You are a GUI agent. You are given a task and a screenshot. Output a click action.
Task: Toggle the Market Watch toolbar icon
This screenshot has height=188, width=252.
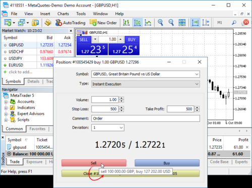35,23
